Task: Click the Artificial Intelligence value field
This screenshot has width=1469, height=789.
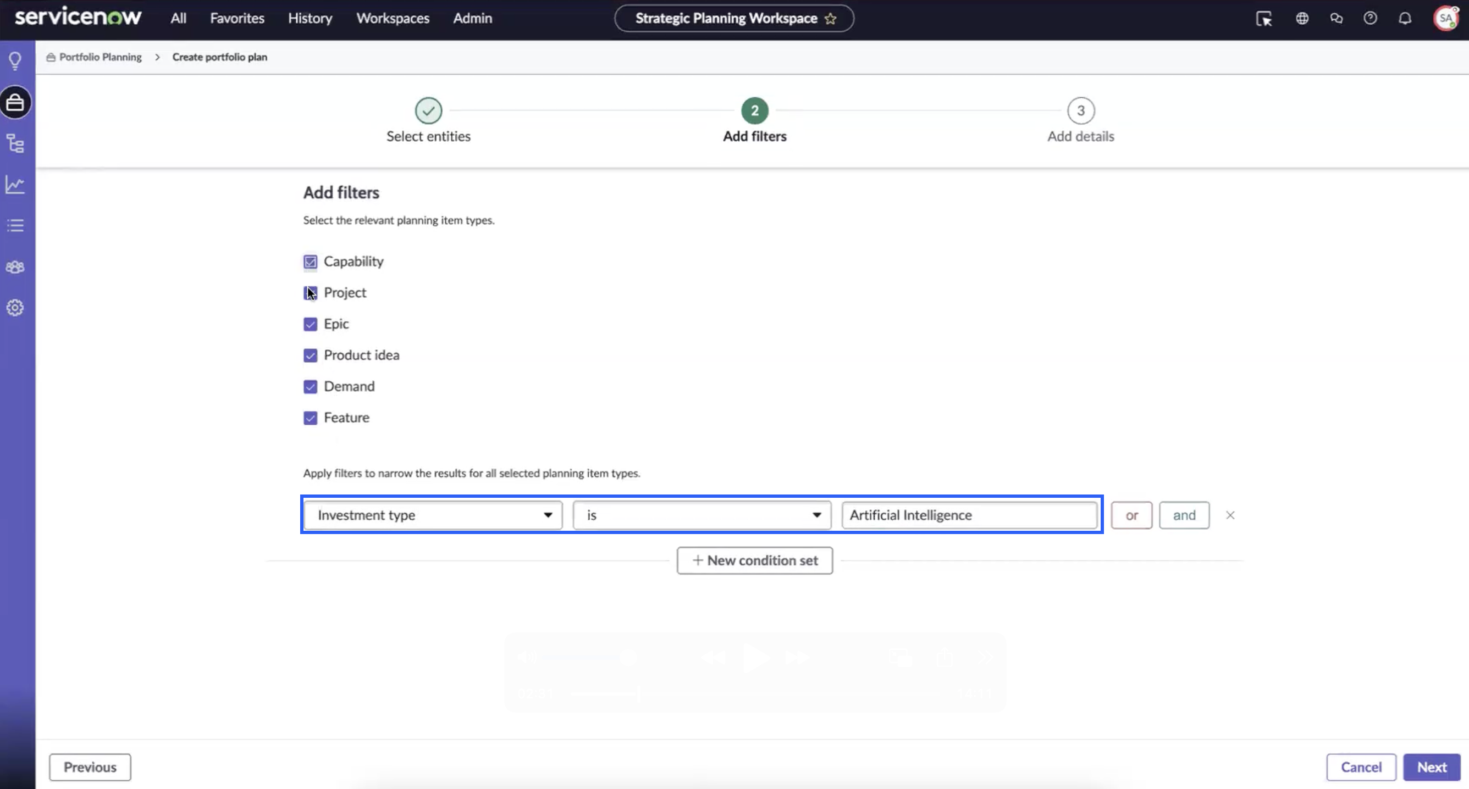Action: 969,515
